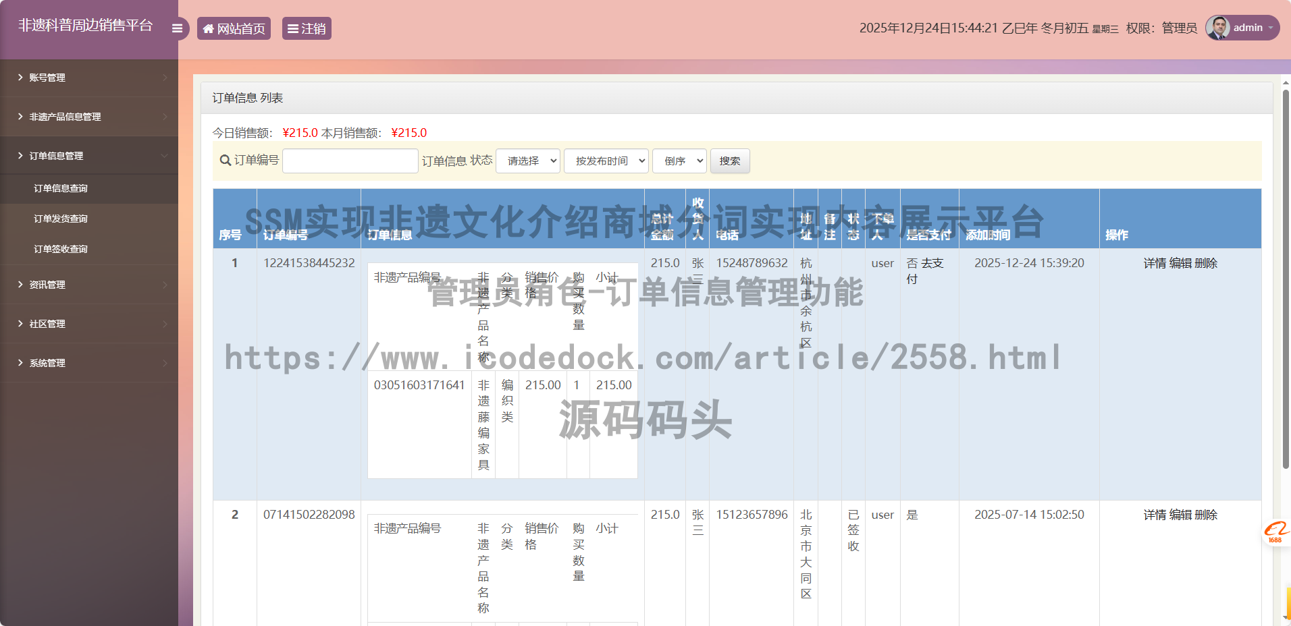点击账号管理前的箭头图标
The height and width of the screenshot is (626, 1291).
pyautogui.click(x=20, y=77)
